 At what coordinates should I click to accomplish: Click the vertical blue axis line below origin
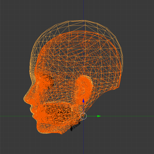(x=83, y=137)
